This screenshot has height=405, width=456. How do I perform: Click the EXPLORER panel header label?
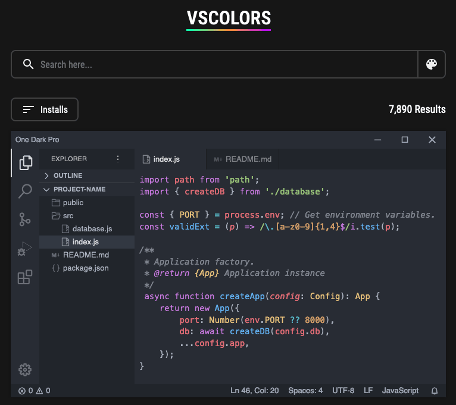[69, 159]
